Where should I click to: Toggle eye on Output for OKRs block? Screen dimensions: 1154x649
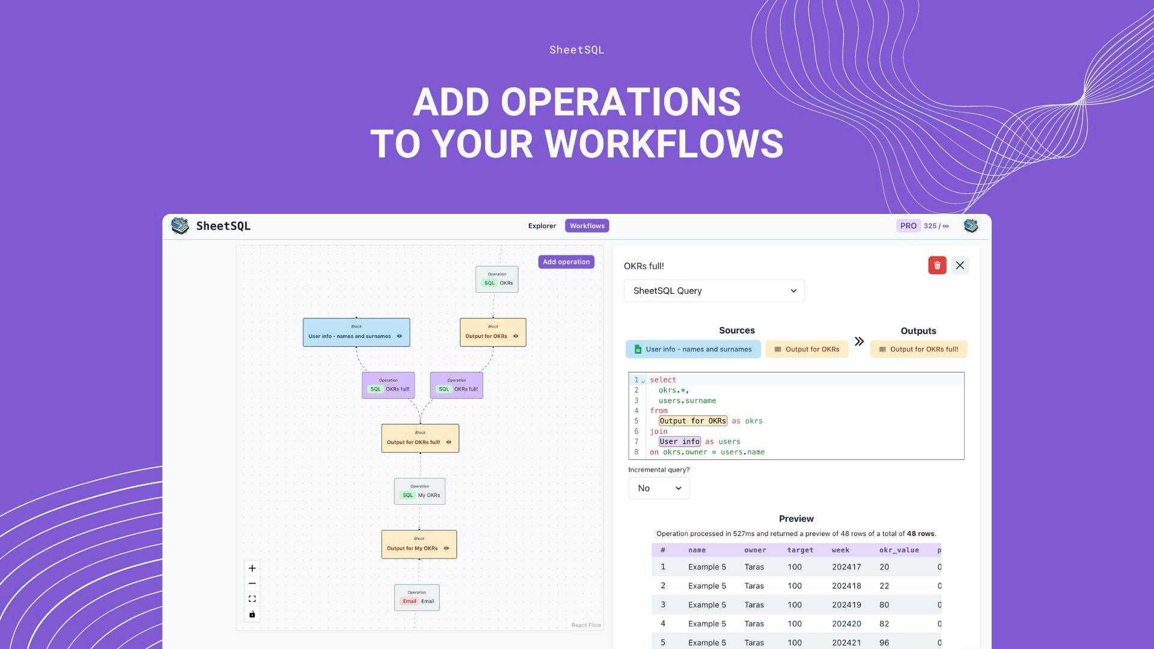[x=516, y=336]
